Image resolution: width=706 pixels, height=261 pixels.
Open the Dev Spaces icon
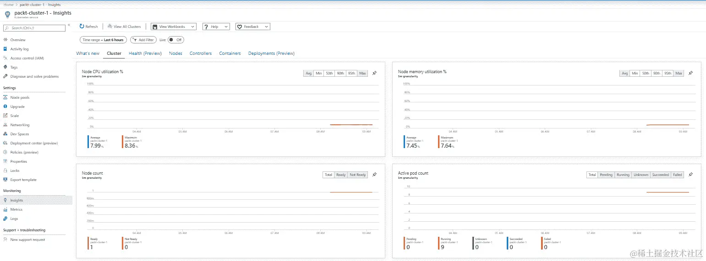click(5, 134)
